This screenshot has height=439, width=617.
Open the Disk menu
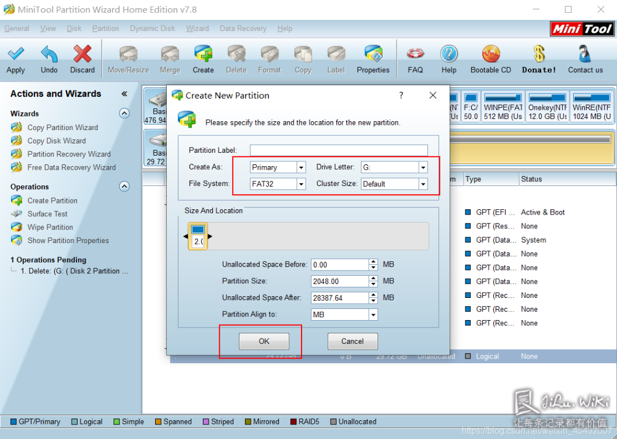[74, 29]
